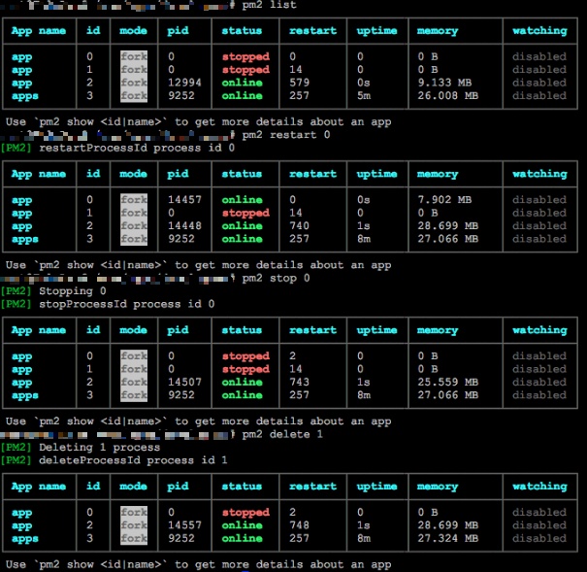The image size is (587, 572).
Task: Click 'online' status in the pid 14557 row
Action: [242, 525]
